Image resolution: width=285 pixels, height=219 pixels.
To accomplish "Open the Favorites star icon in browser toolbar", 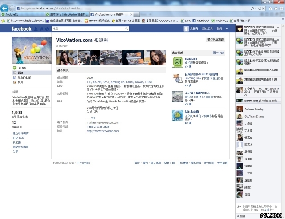I will pyautogui.click(x=276, y=8).
